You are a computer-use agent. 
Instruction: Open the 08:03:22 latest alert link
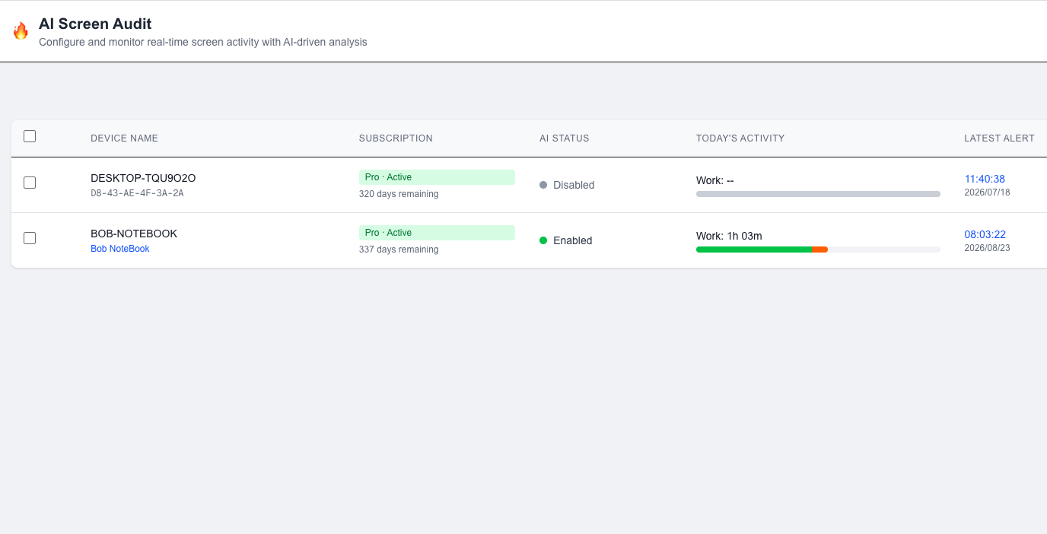(985, 234)
